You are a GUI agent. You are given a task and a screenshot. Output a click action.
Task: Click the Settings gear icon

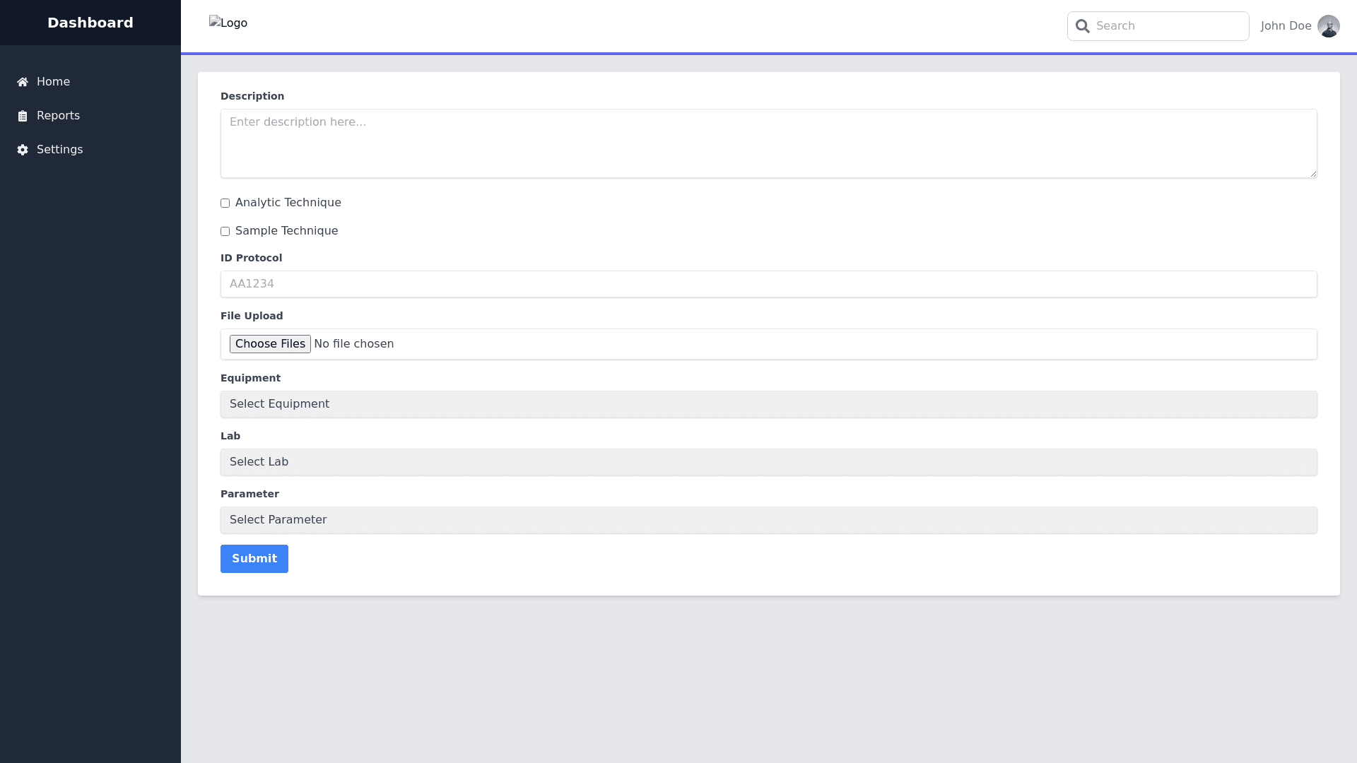23,150
